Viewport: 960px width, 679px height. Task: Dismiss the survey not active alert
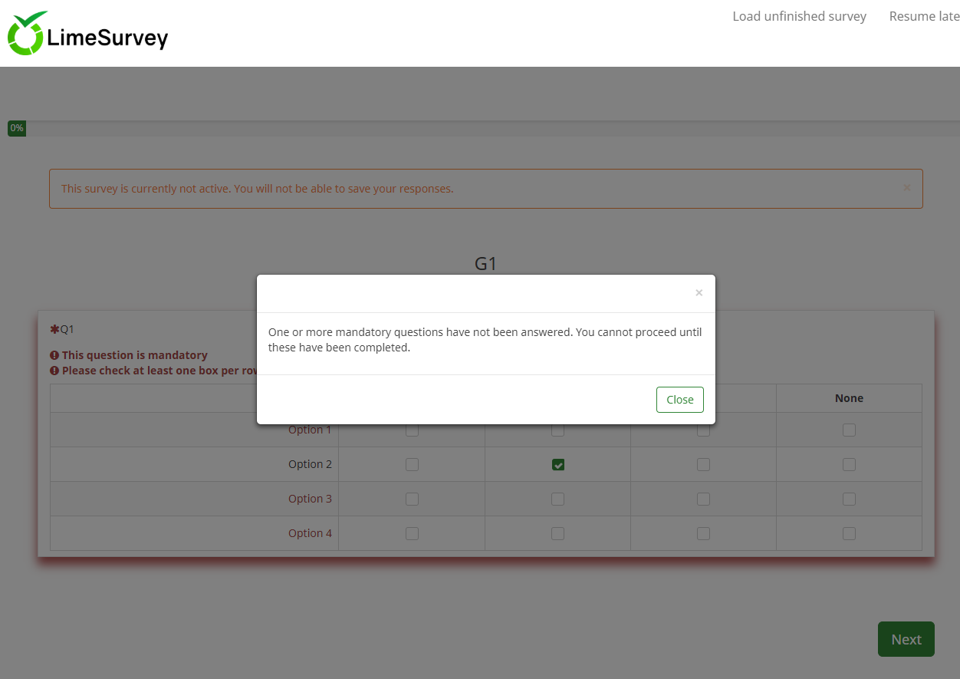(x=907, y=188)
